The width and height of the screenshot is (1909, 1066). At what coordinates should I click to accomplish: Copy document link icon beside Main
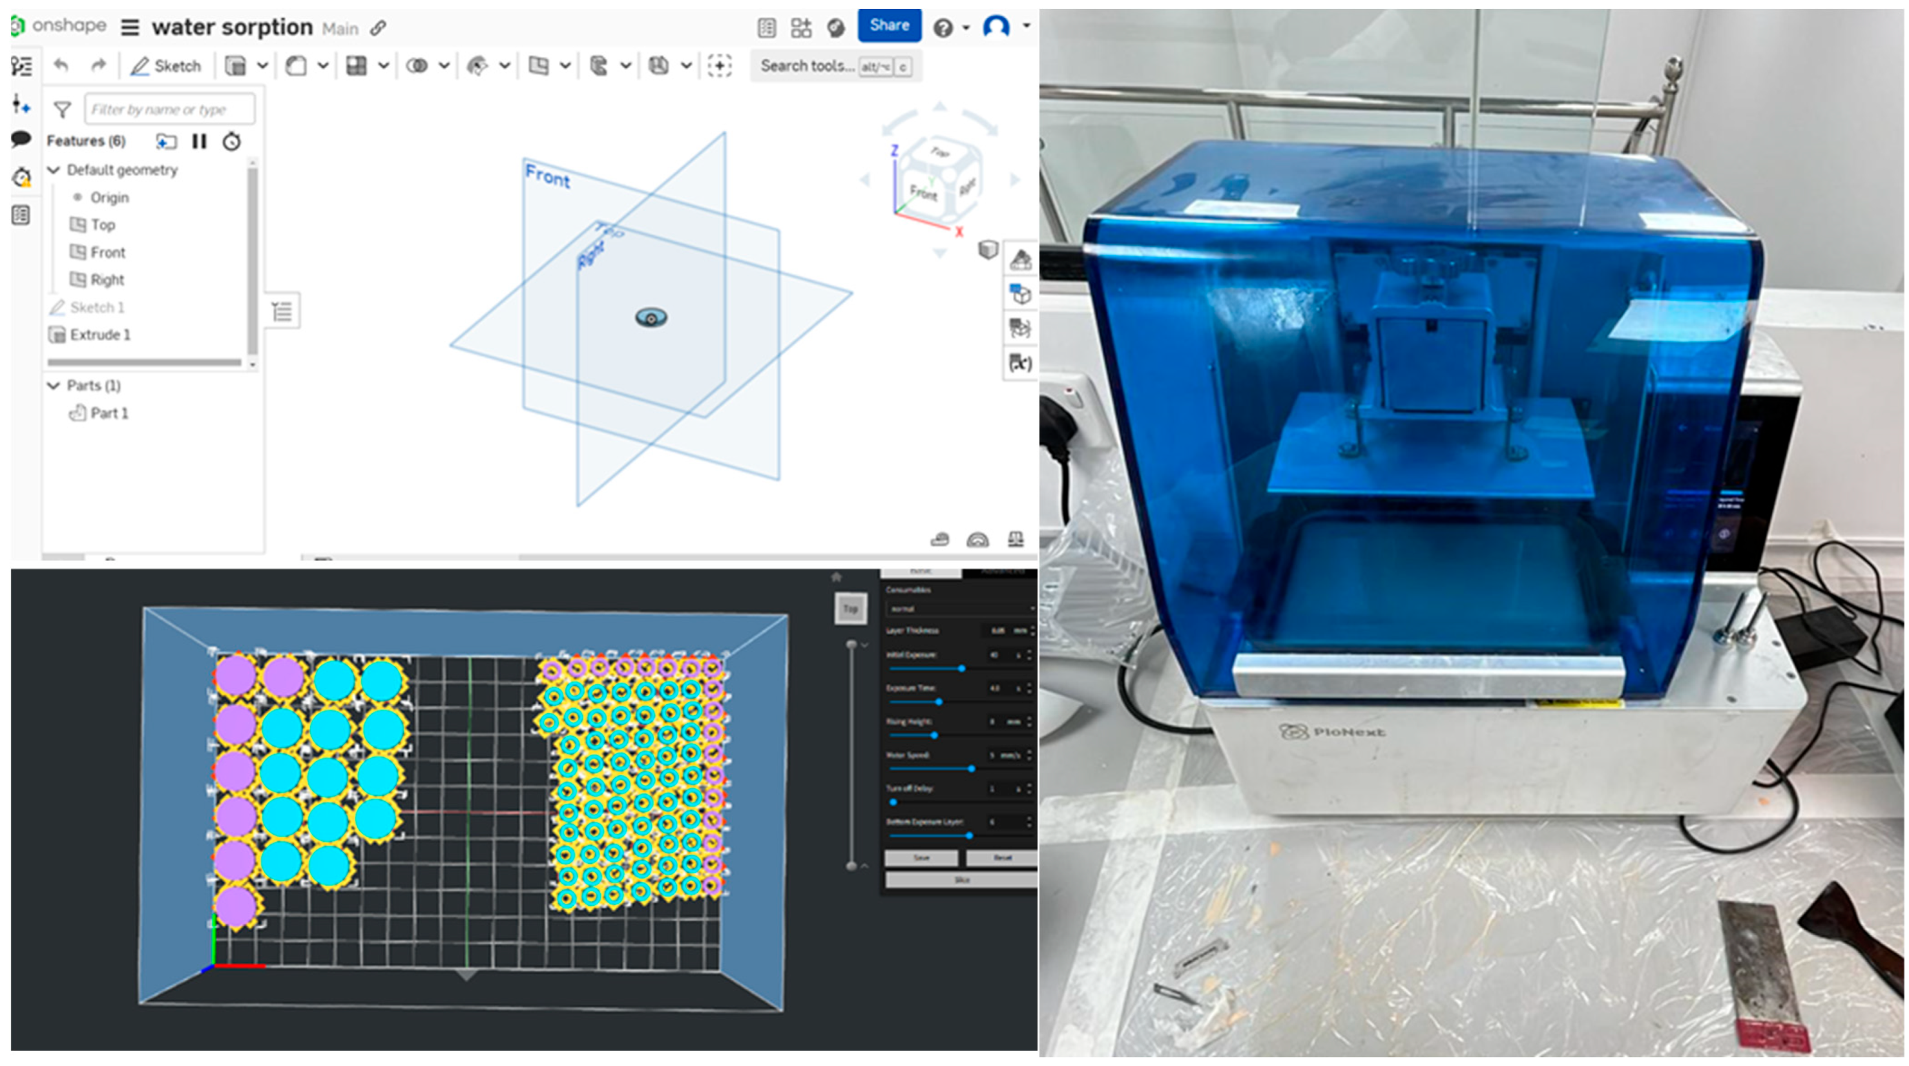click(378, 28)
